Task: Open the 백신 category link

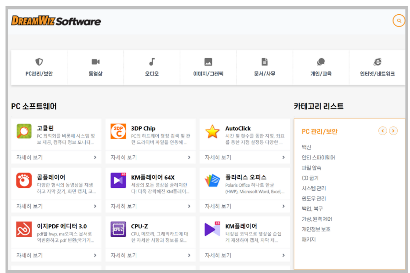Action: (x=306, y=147)
